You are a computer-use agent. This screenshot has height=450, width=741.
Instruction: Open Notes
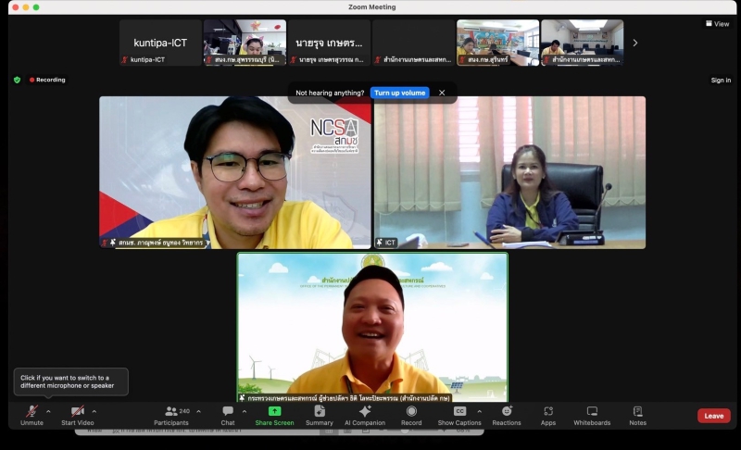(637, 416)
